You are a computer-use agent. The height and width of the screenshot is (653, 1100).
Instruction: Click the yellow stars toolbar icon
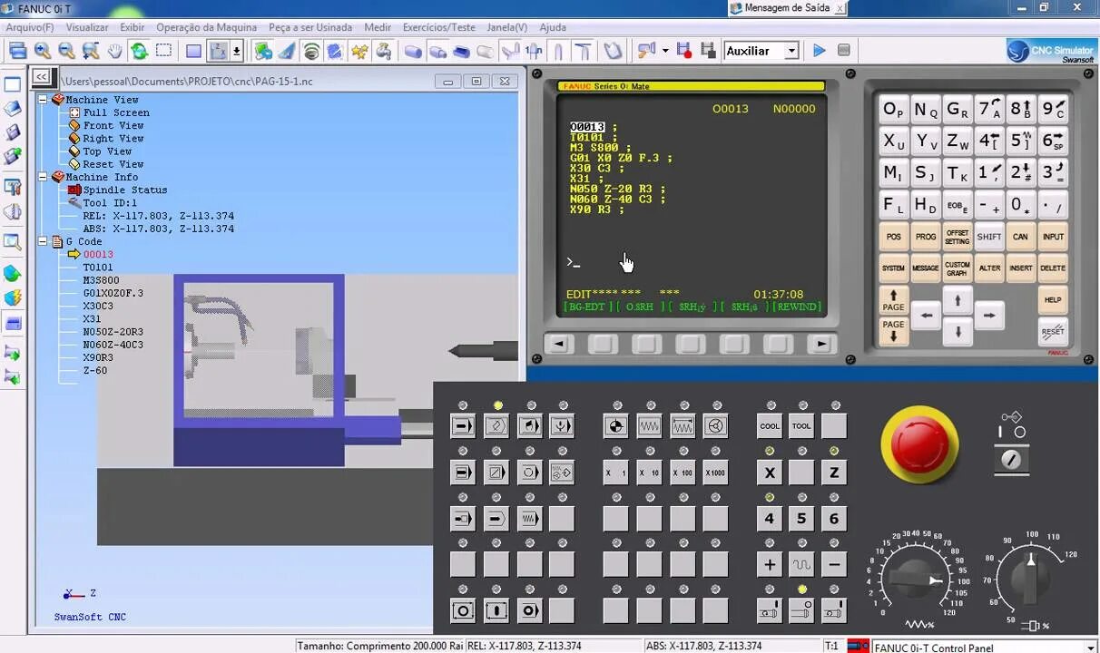click(x=359, y=51)
